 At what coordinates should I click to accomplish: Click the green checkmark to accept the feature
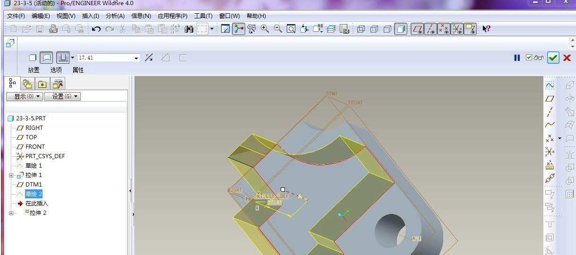pos(553,58)
